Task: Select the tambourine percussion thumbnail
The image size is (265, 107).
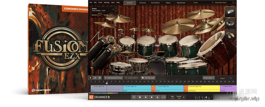Action: click(230, 24)
